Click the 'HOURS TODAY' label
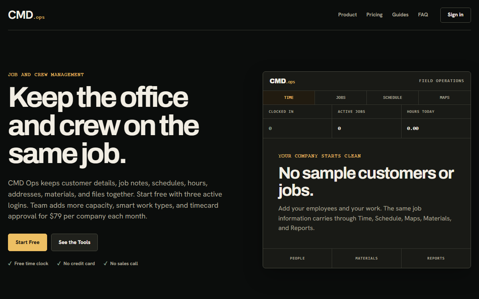The height and width of the screenshot is (299, 479). (x=421, y=112)
